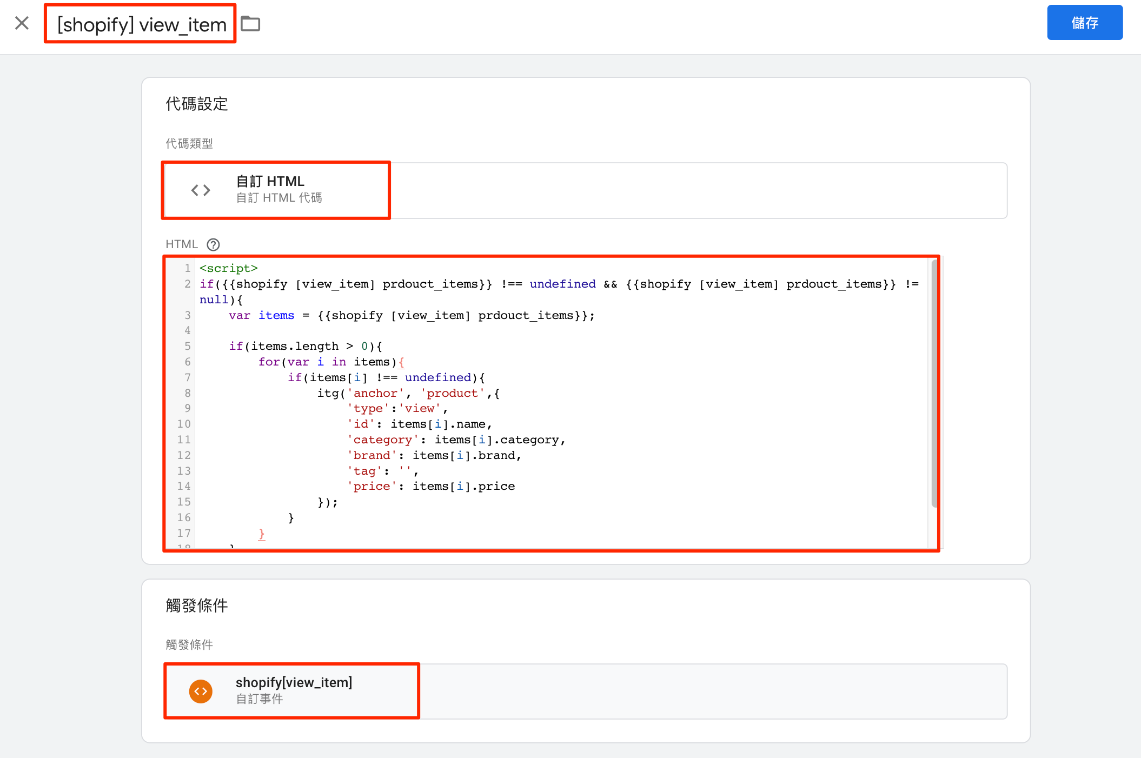
Task: Click the custom HTML angle-brackets icon
Action: pyautogui.click(x=201, y=190)
